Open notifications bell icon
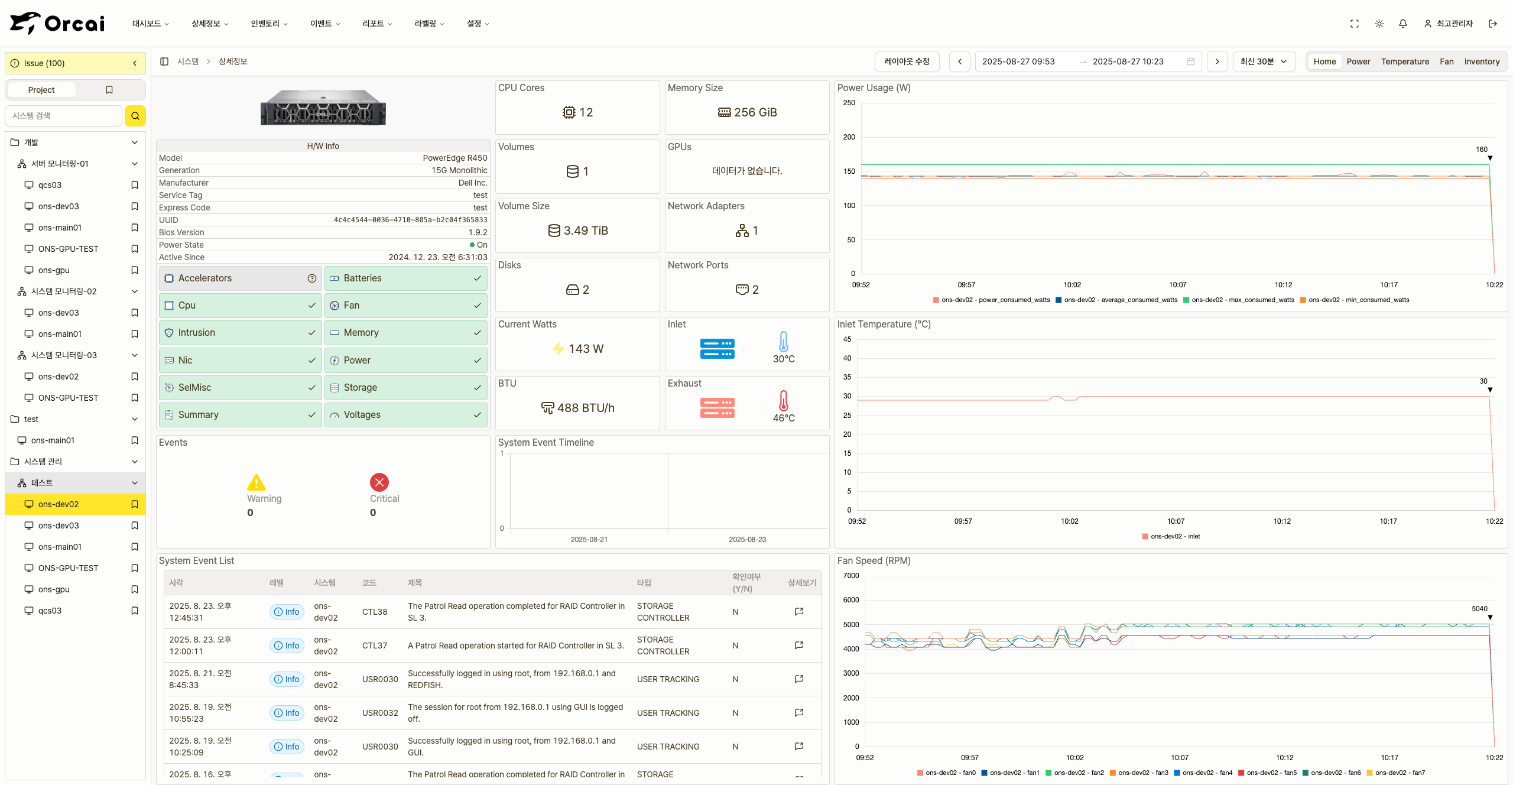Viewport: 1513px width, 785px height. 1403,24
